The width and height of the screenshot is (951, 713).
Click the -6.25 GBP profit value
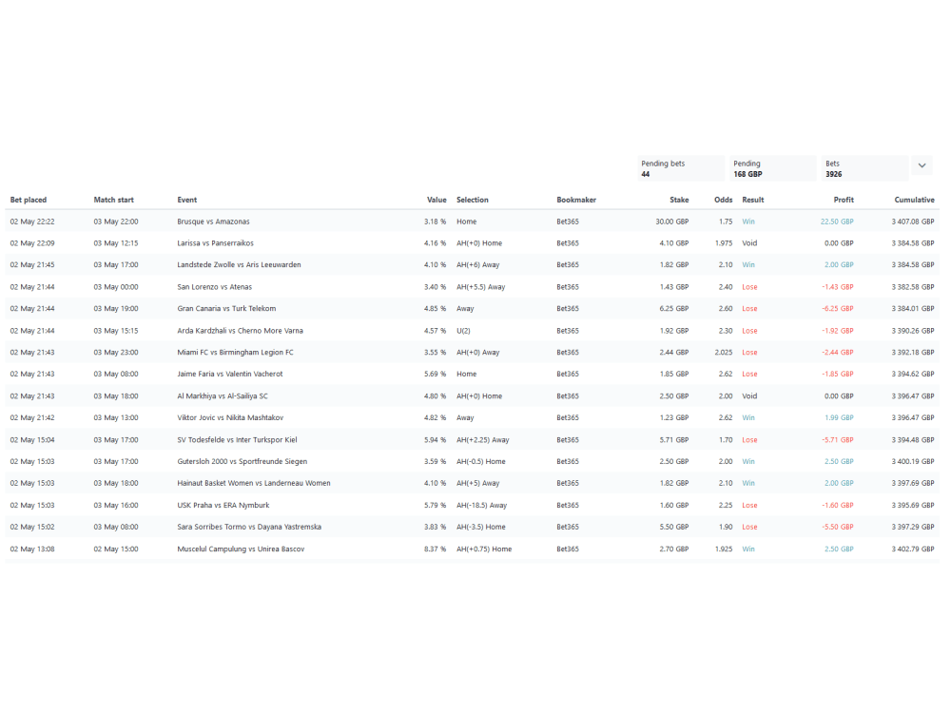838,309
